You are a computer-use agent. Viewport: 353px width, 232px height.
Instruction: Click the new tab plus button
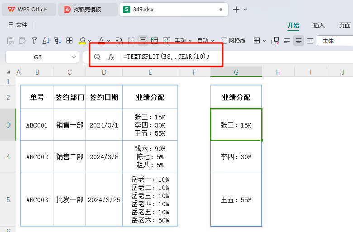click(x=236, y=9)
